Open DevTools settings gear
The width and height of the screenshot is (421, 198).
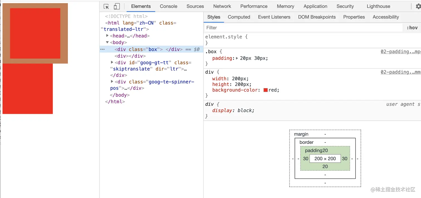tap(418, 6)
